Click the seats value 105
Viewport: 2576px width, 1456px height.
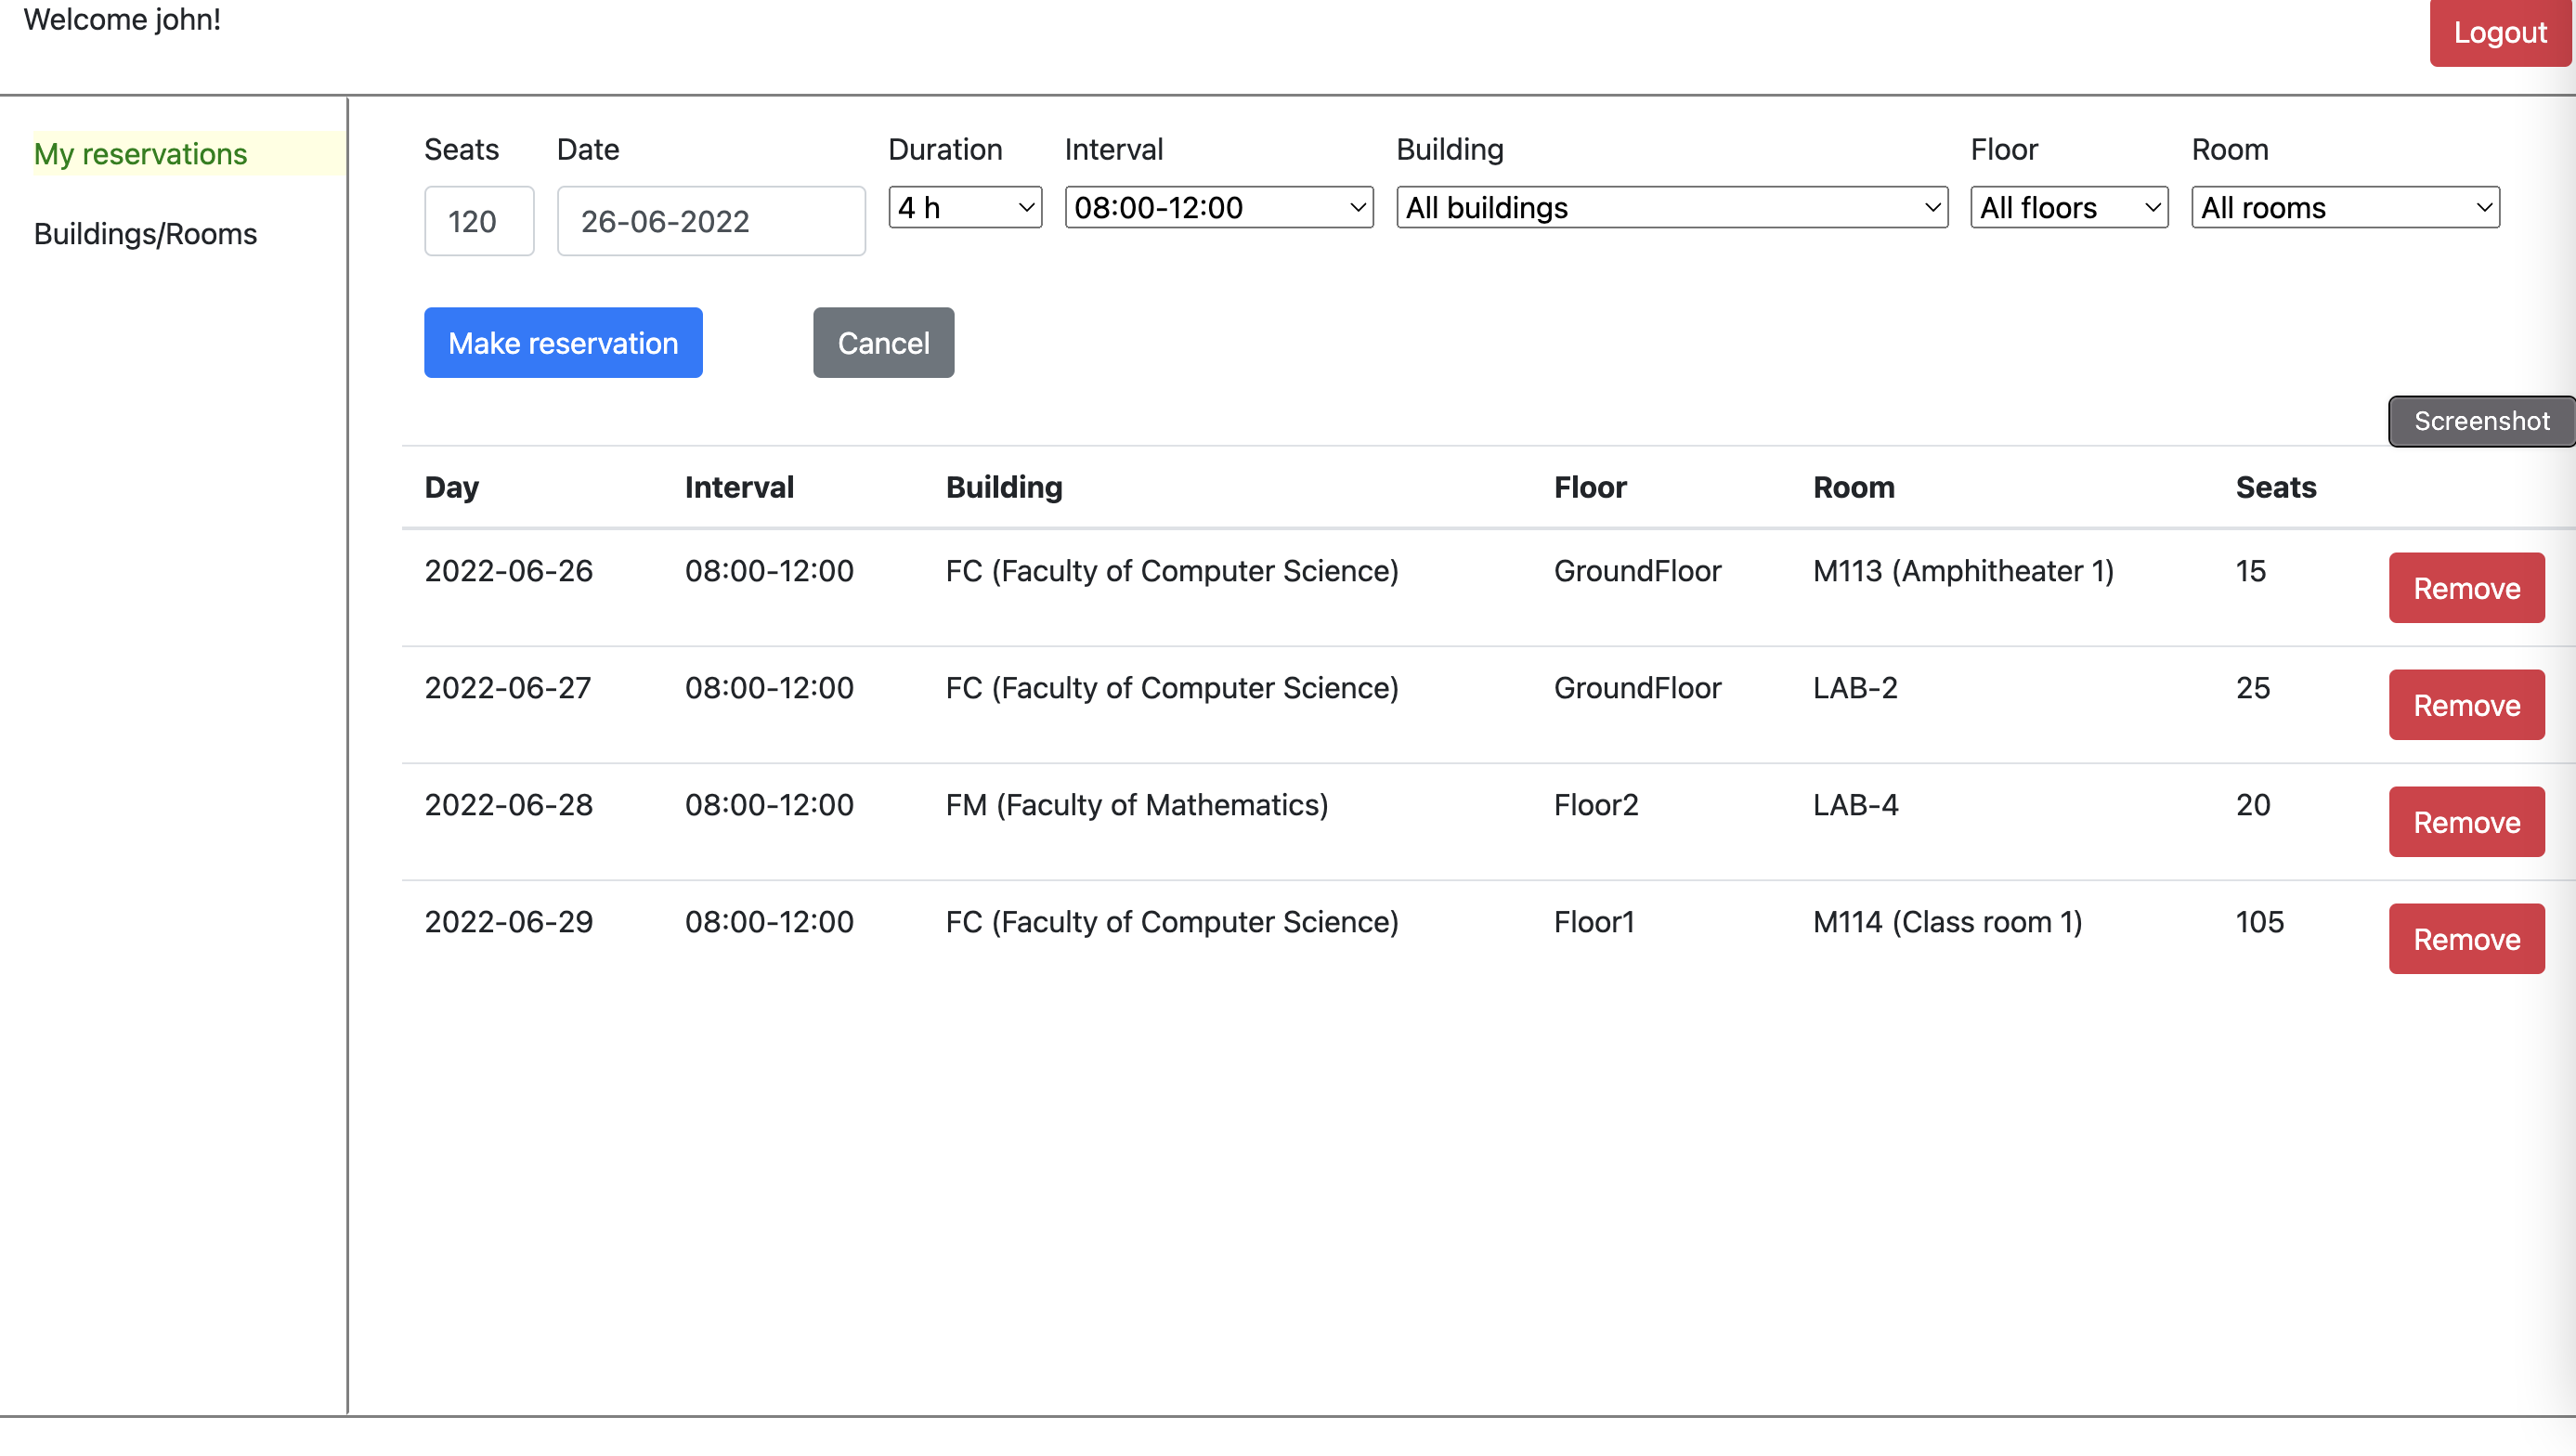2260,922
